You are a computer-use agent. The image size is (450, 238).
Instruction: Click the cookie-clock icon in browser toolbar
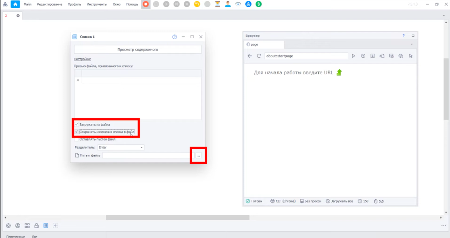pyautogui.click(x=401, y=56)
